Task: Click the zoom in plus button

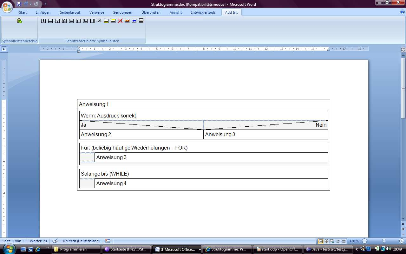Action: (402, 241)
